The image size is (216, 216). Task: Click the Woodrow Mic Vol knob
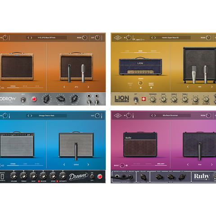(74, 99)
